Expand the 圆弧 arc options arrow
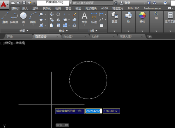Screen dimensions: 175x128 pyautogui.click(x=33, y=25)
